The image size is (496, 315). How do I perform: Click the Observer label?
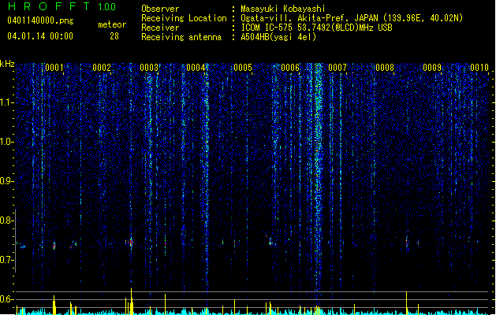(x=160, y=9)
